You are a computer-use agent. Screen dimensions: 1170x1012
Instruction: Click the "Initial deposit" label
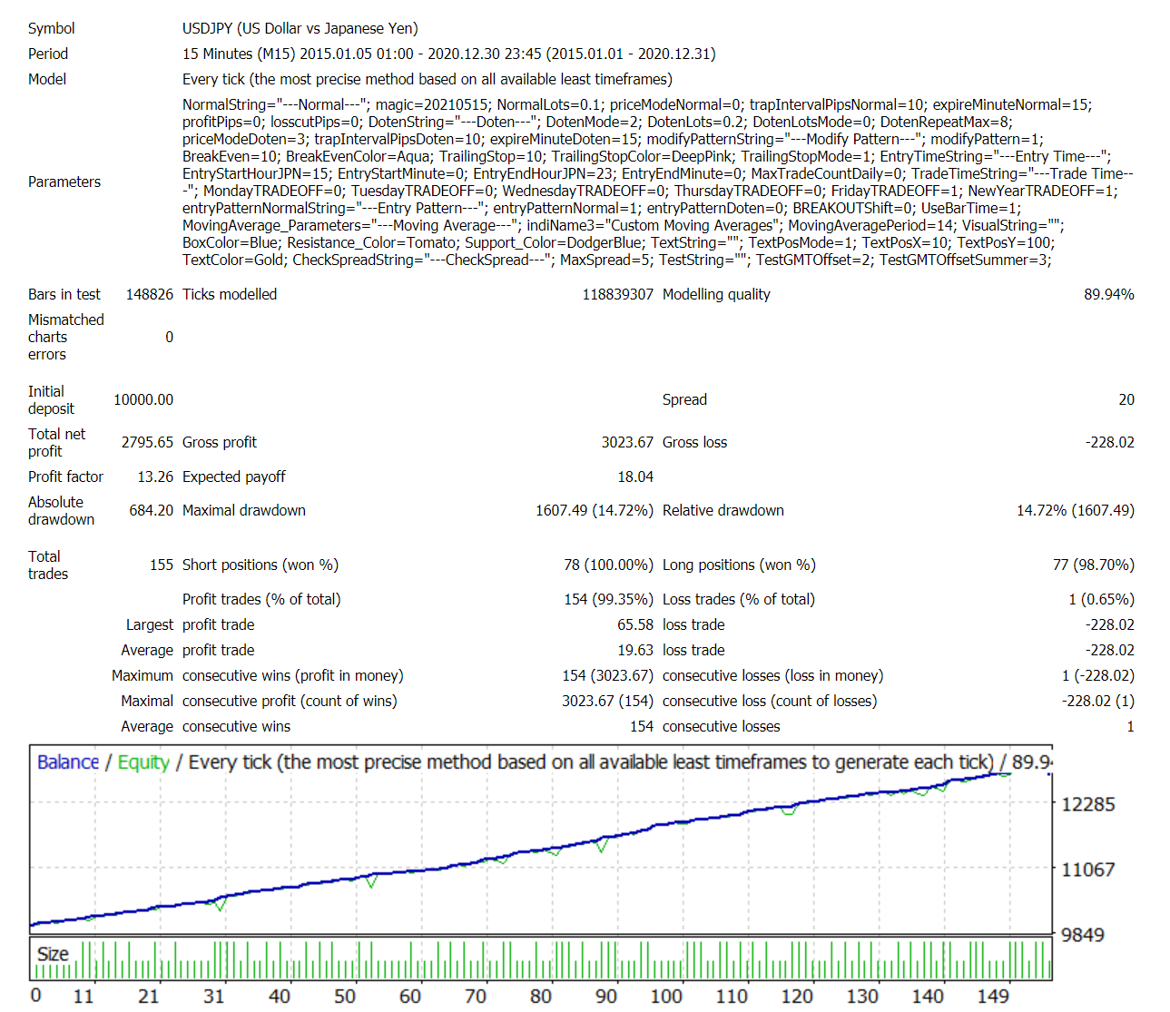click(52, 400)
